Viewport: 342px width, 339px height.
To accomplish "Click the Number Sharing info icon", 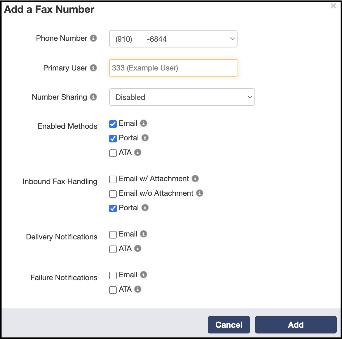I will (x=93, y=97).
